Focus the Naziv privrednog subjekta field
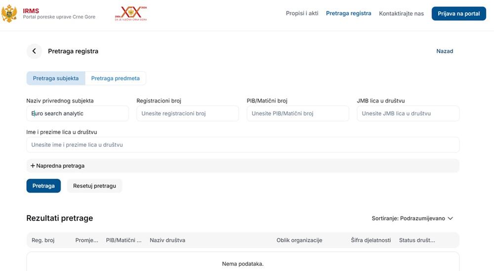The height and width of the screenshot is (271, 494). click(78, 114)
